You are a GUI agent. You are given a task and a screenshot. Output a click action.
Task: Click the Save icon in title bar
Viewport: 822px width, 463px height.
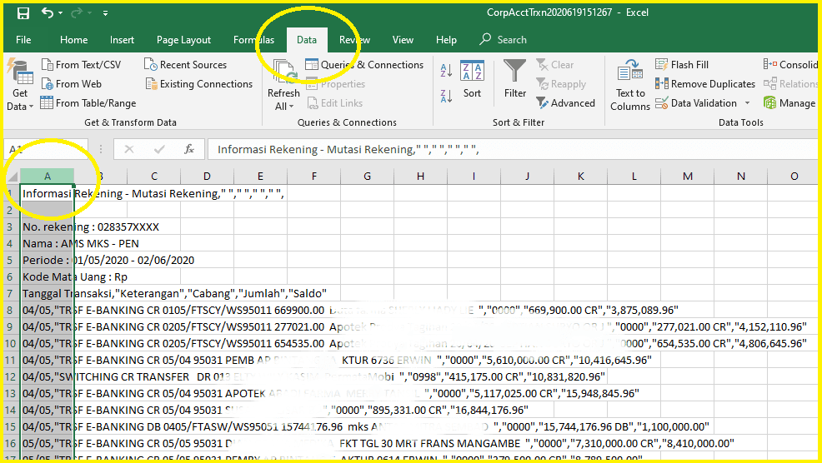click(x=23, y=13)
